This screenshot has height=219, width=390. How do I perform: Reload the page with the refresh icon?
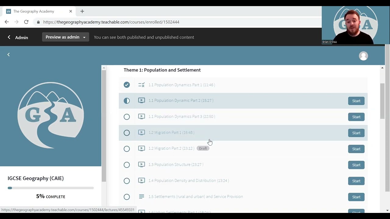click(x=26, y=22)
